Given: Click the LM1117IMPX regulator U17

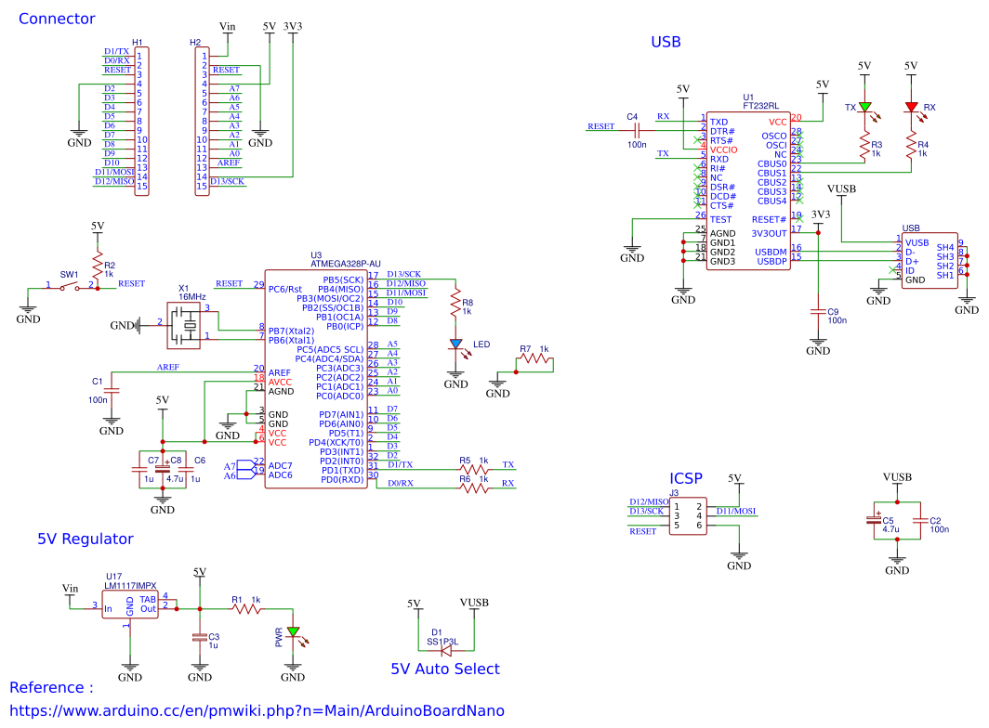Looking at the screenshot, I should tap(130, 604).
